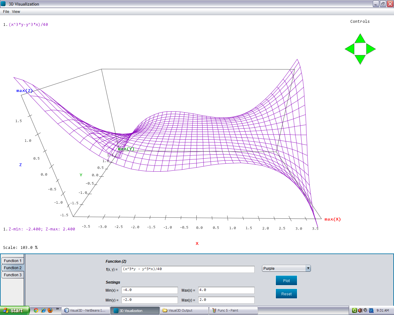Viewport: 394px width, 315px height.
Task: Open the View menu
Action: [x=16, y=11]
